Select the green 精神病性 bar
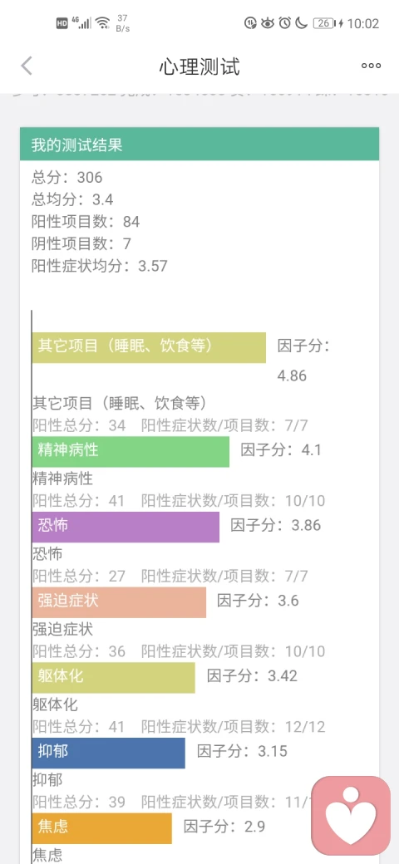The height and width of the screenshot is (864, 399). (x=131, y=451)
